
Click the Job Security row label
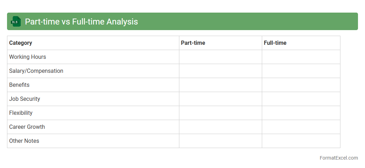[25, 99]
